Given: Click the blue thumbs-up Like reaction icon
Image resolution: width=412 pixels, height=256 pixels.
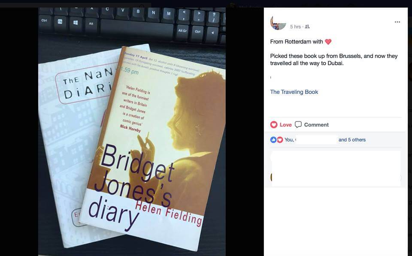Looking at the screenshot, I should coord(273,140).
